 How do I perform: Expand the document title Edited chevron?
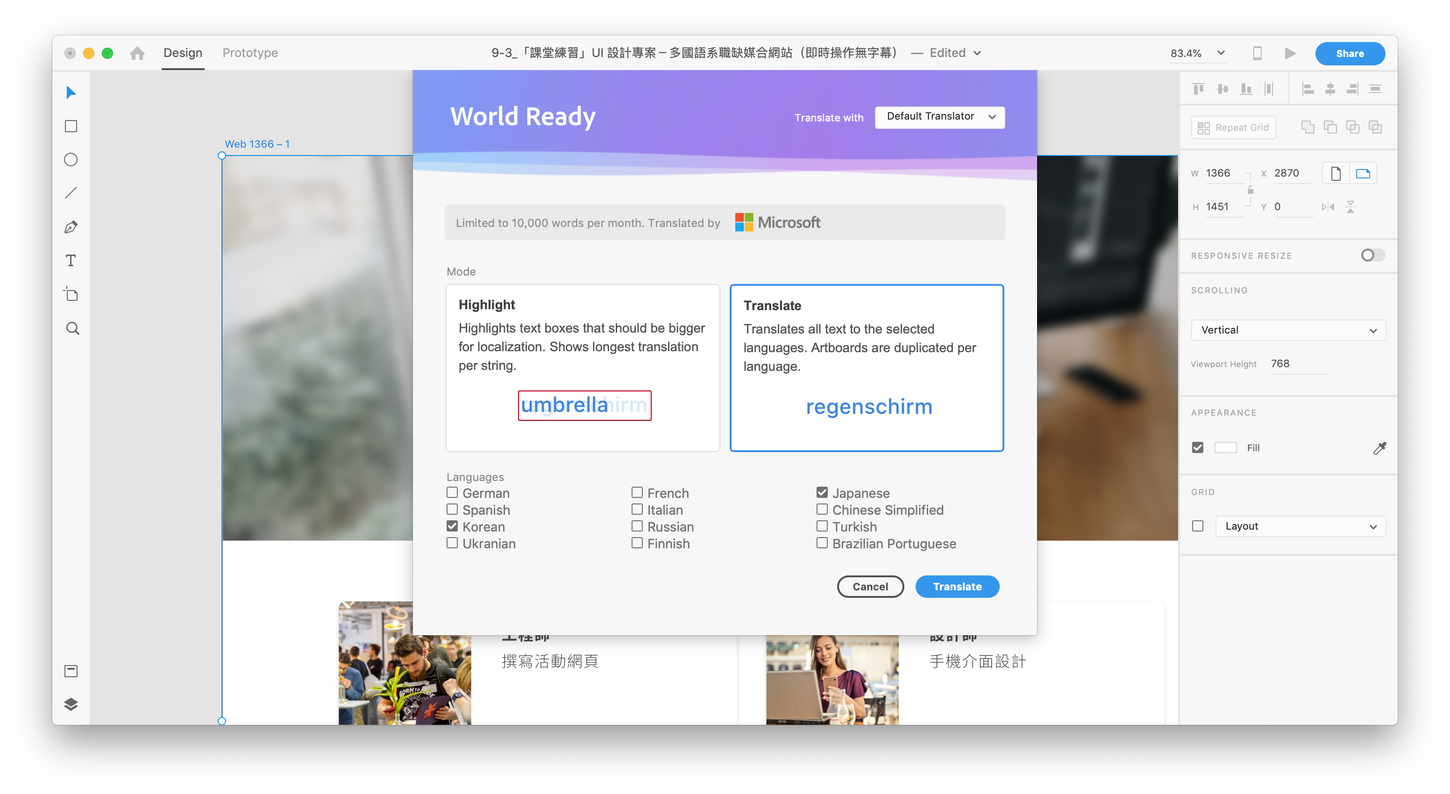click(977, 53)
